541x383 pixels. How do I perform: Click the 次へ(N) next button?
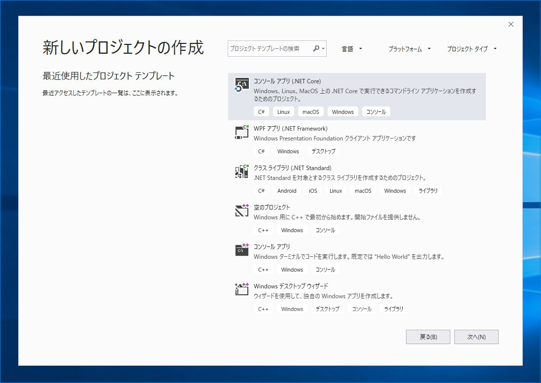(x=476, y=337)
